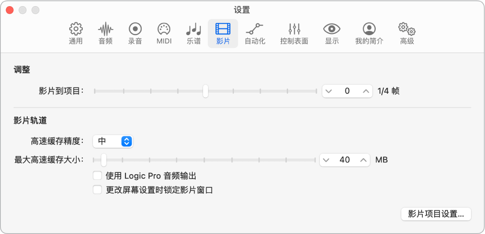Click the cache size field showing 40
Screen dimensions: 485x234
[x=344, y=160]
